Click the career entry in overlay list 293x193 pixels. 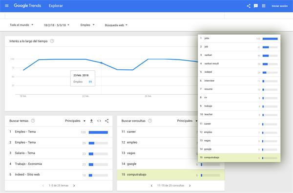click(239, 124)
